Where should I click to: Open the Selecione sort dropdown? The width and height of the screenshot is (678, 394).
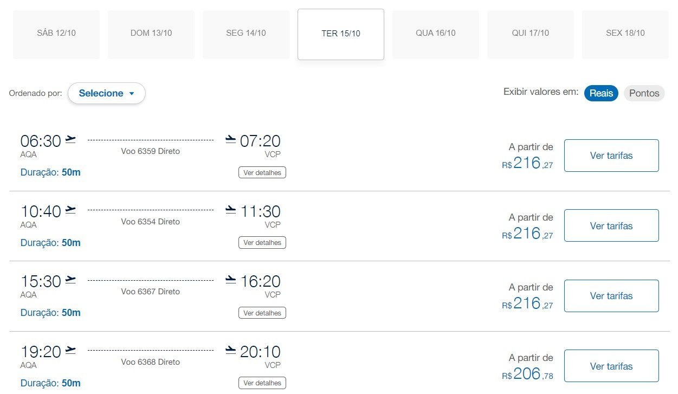pos(107,93)
